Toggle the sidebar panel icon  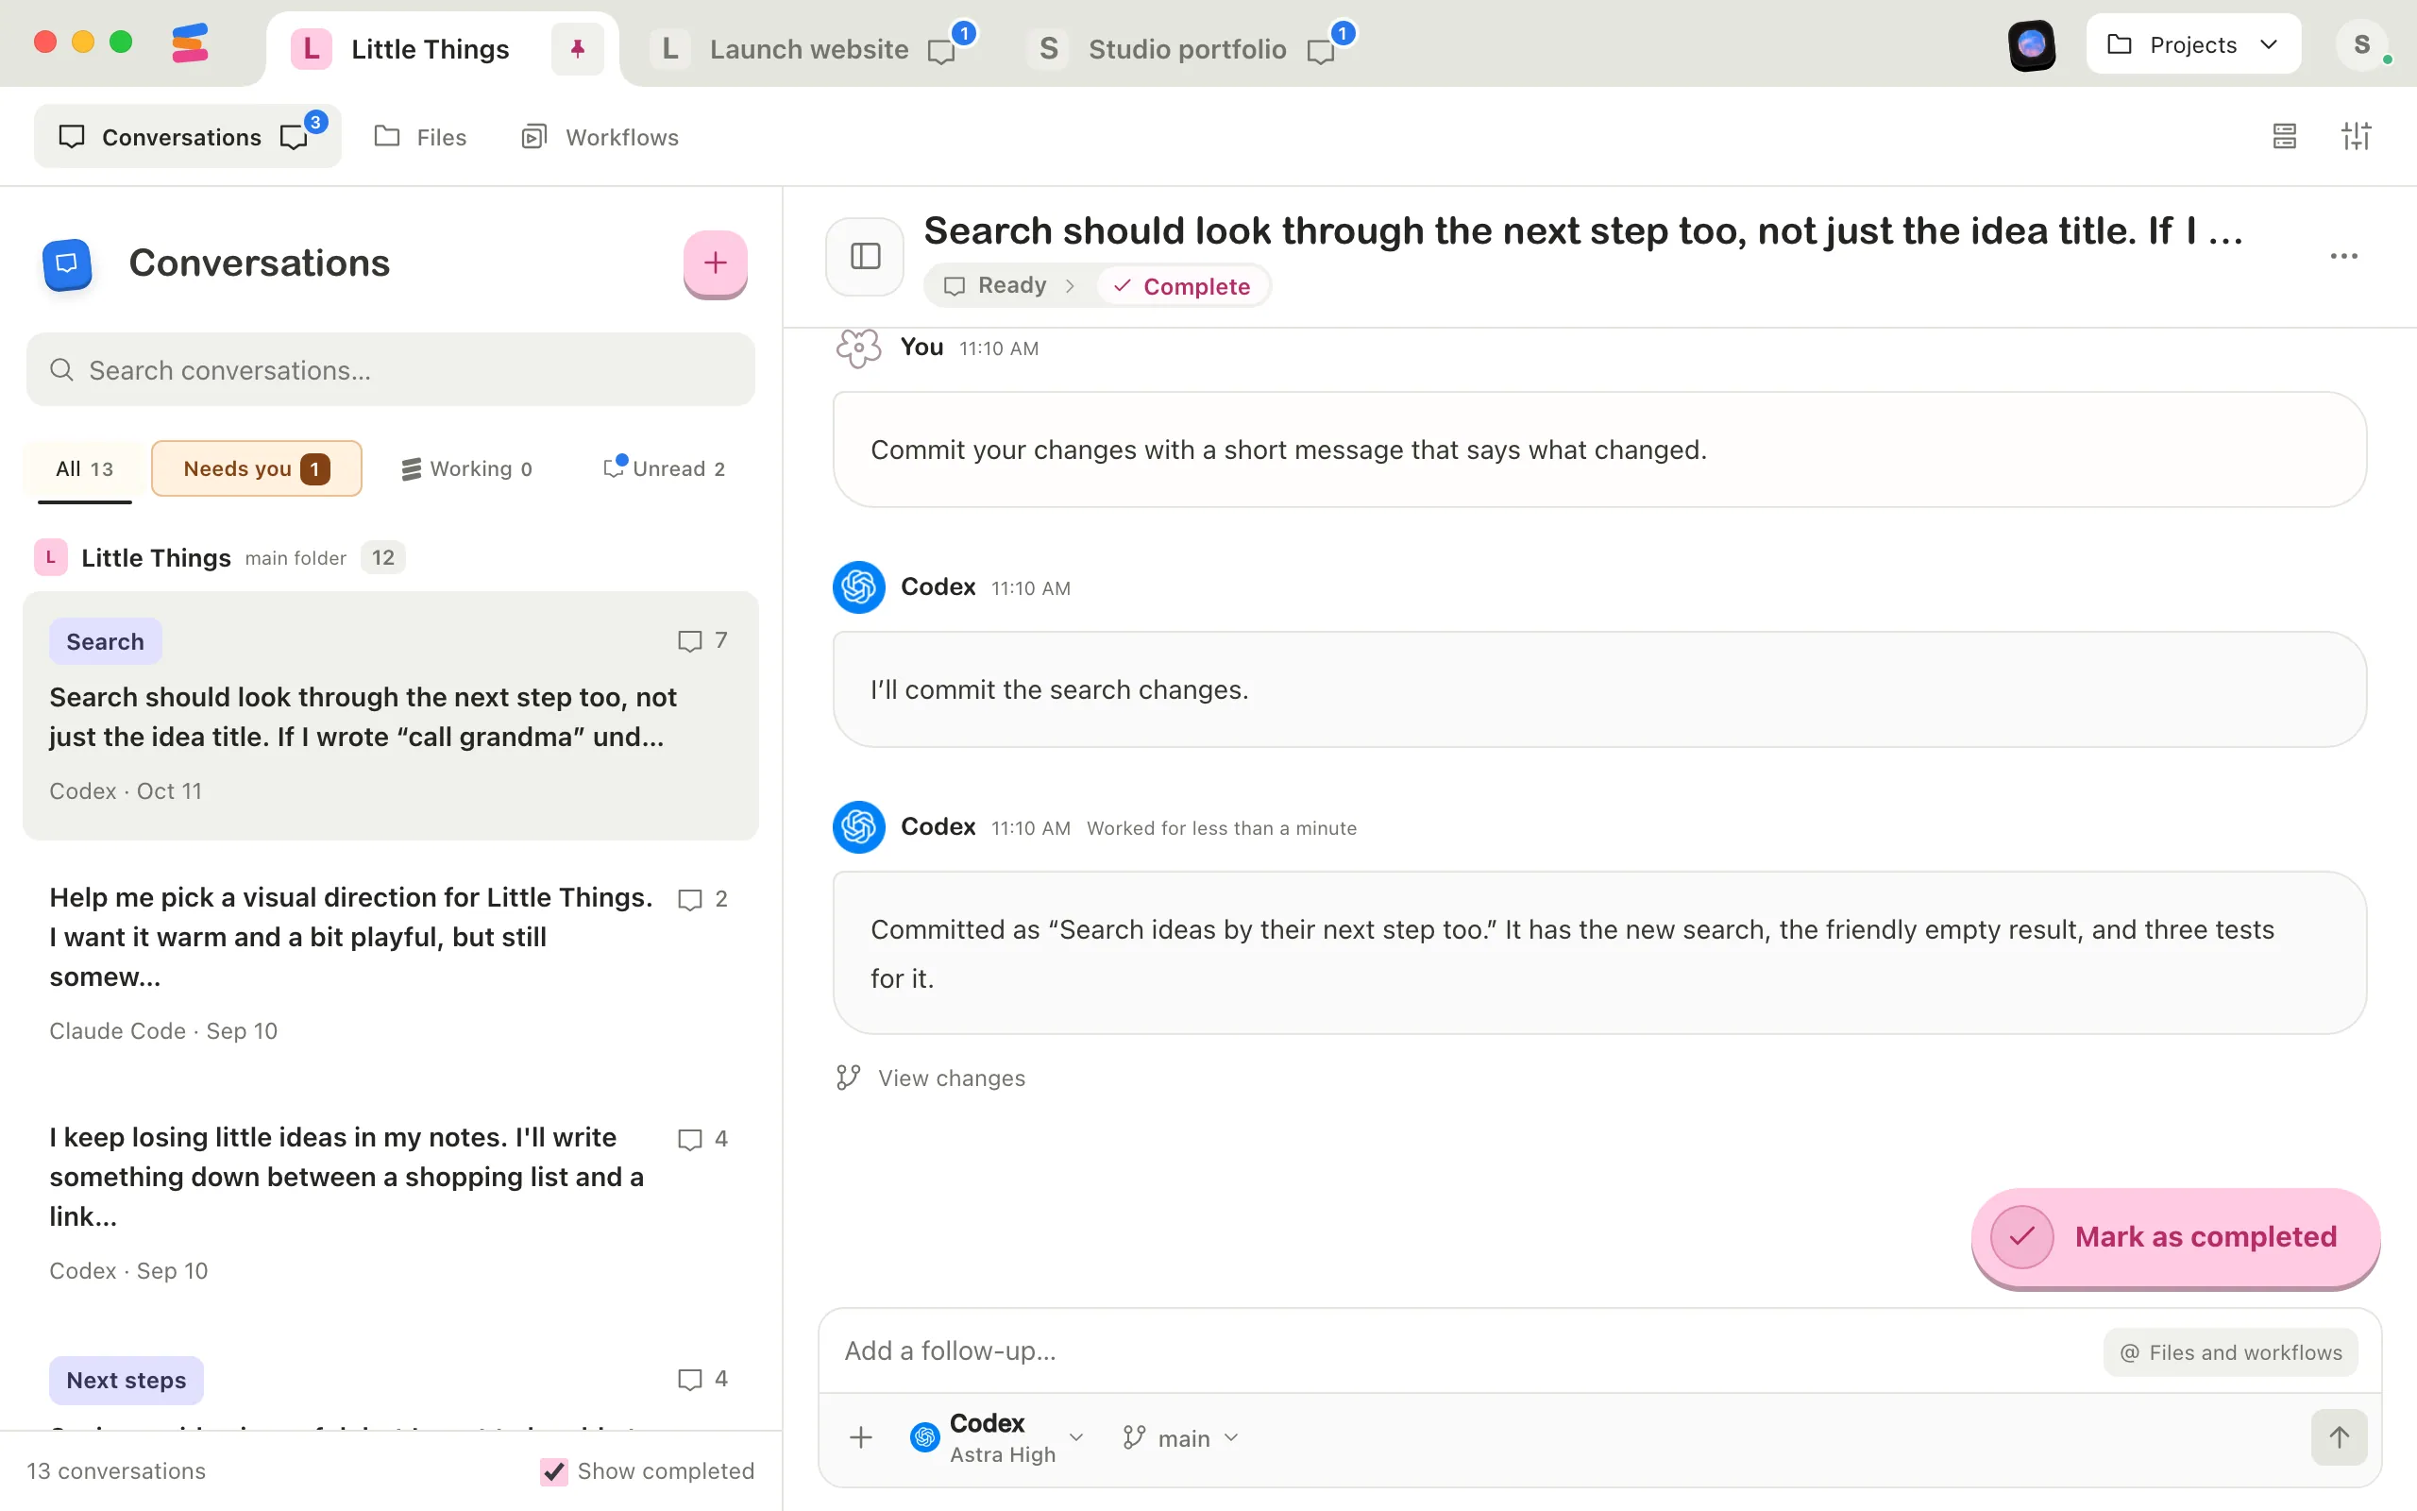point(865,257)
